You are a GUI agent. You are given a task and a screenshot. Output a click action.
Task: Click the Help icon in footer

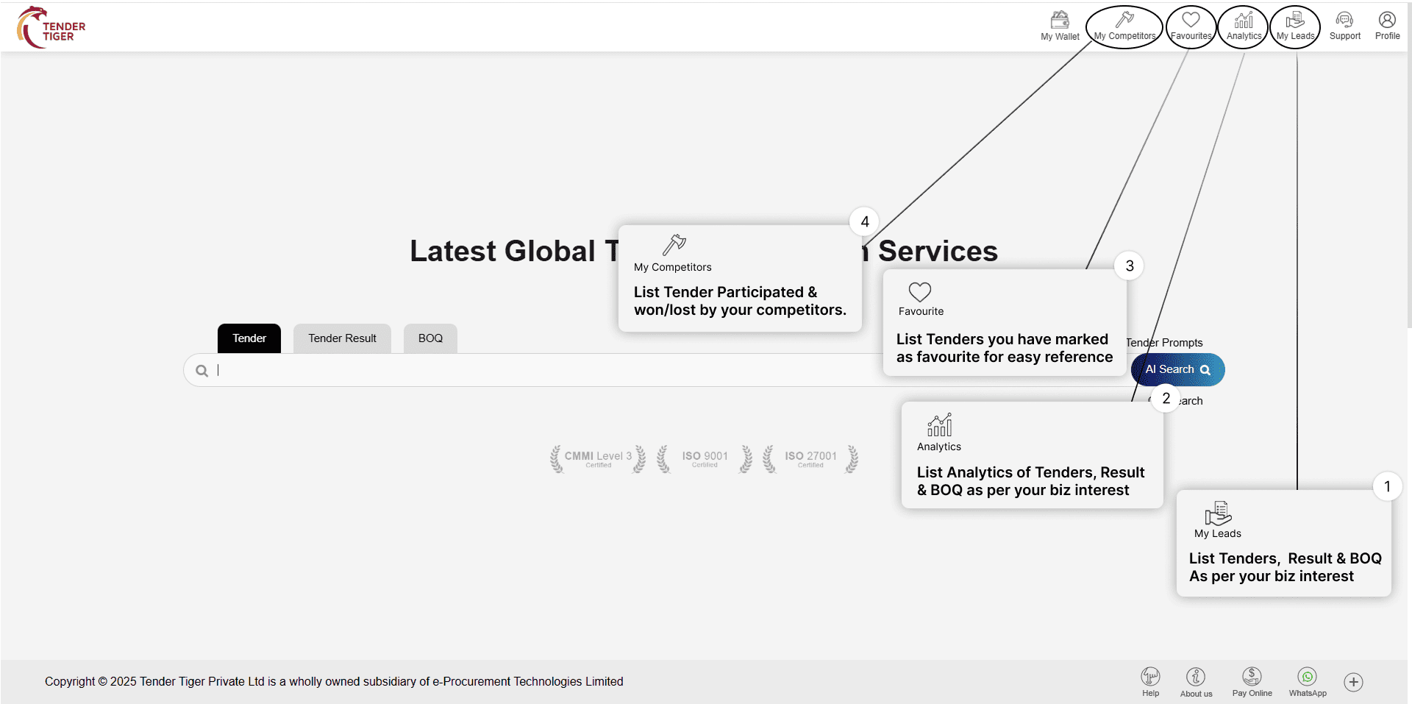pos(1150,681)
